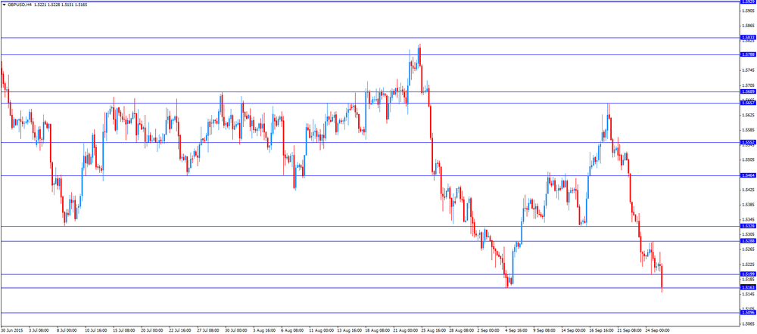Click the 1.5065 price scale value

748,324
